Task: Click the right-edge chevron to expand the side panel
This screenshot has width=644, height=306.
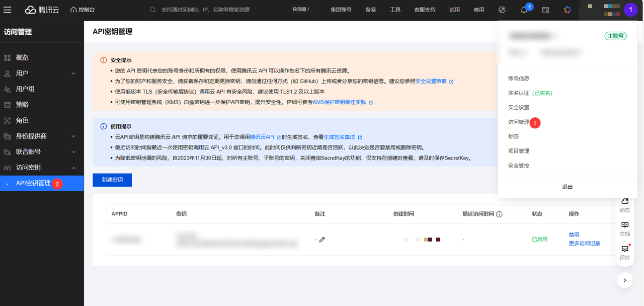Action: [x=624, y=280]
